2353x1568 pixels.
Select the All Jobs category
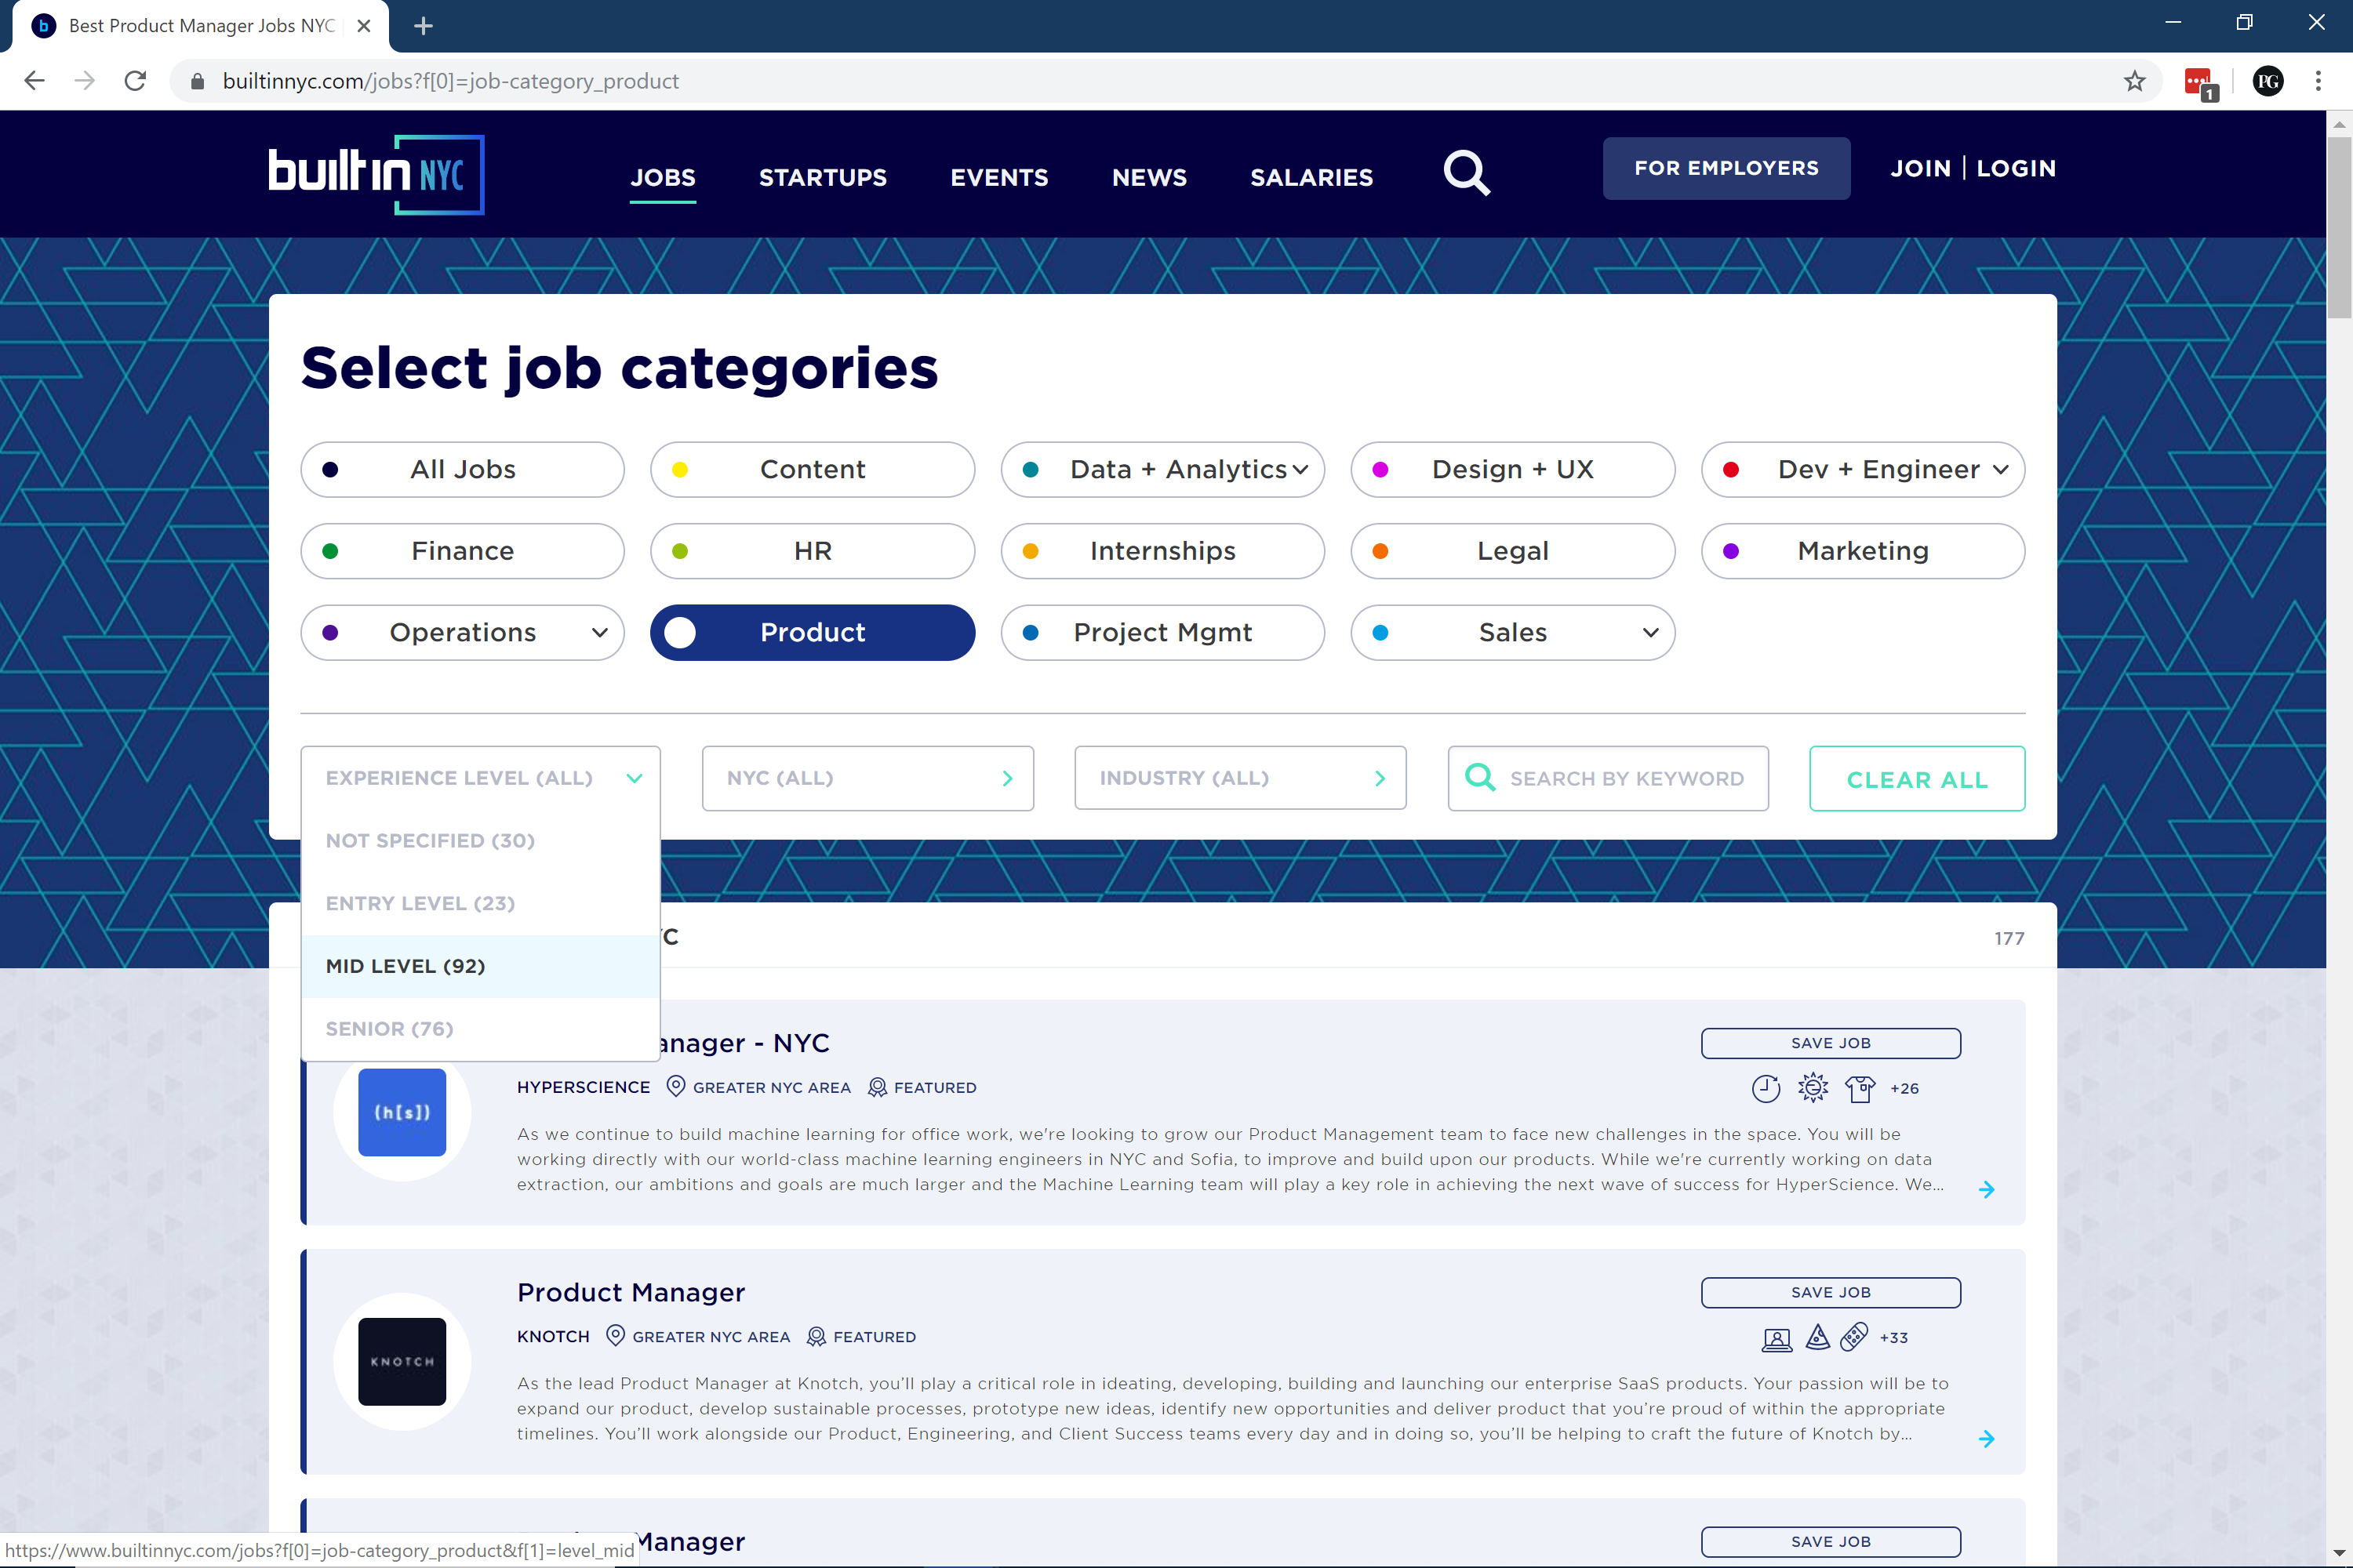pyautogui.click(x=462, y=469)
